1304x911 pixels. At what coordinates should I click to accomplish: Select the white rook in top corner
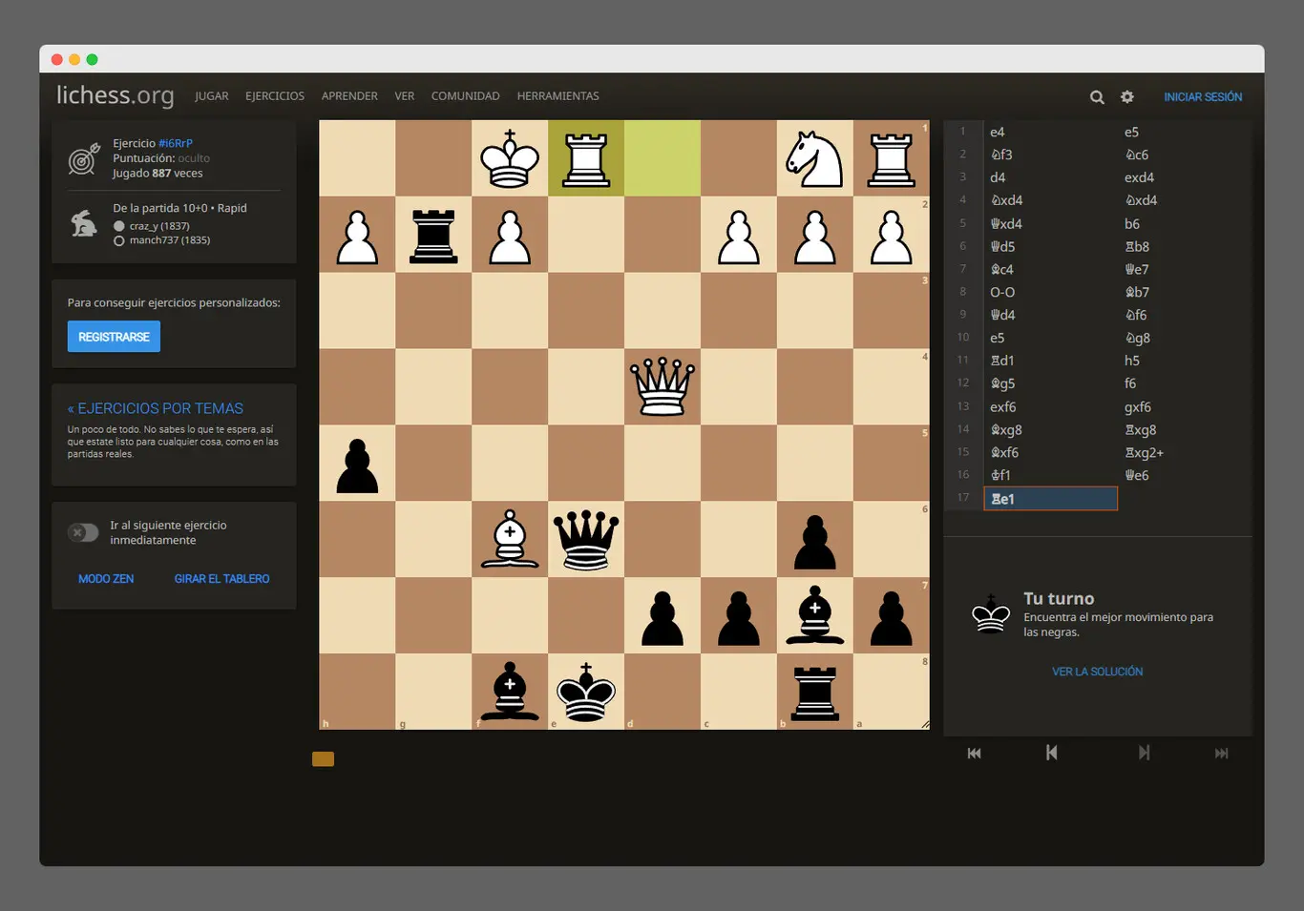pos(892,158)
